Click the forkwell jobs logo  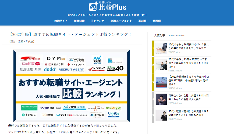coord(29,107)
